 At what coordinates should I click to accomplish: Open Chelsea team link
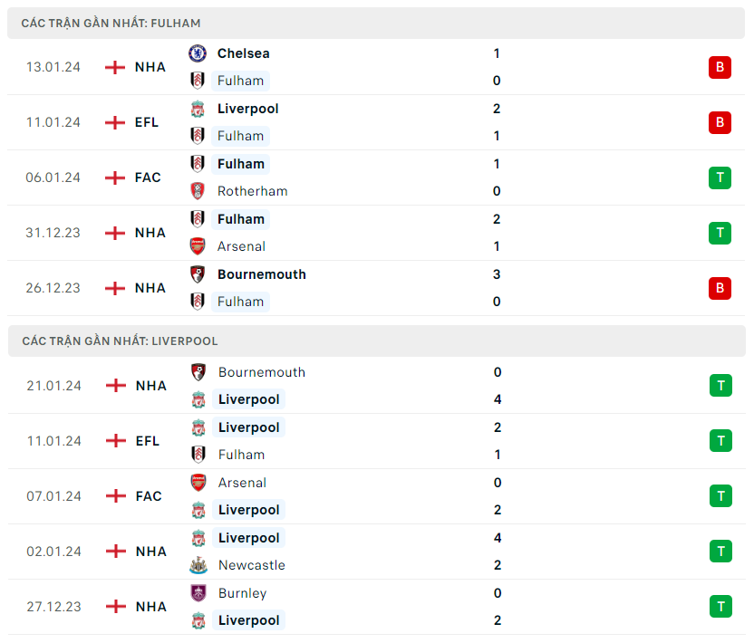point(243,53)
